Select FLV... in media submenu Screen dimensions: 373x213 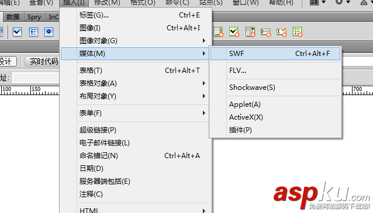pos(275,71)
